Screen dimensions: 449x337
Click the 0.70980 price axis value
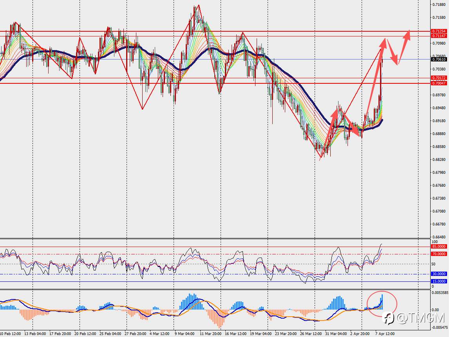pos(439,43)
